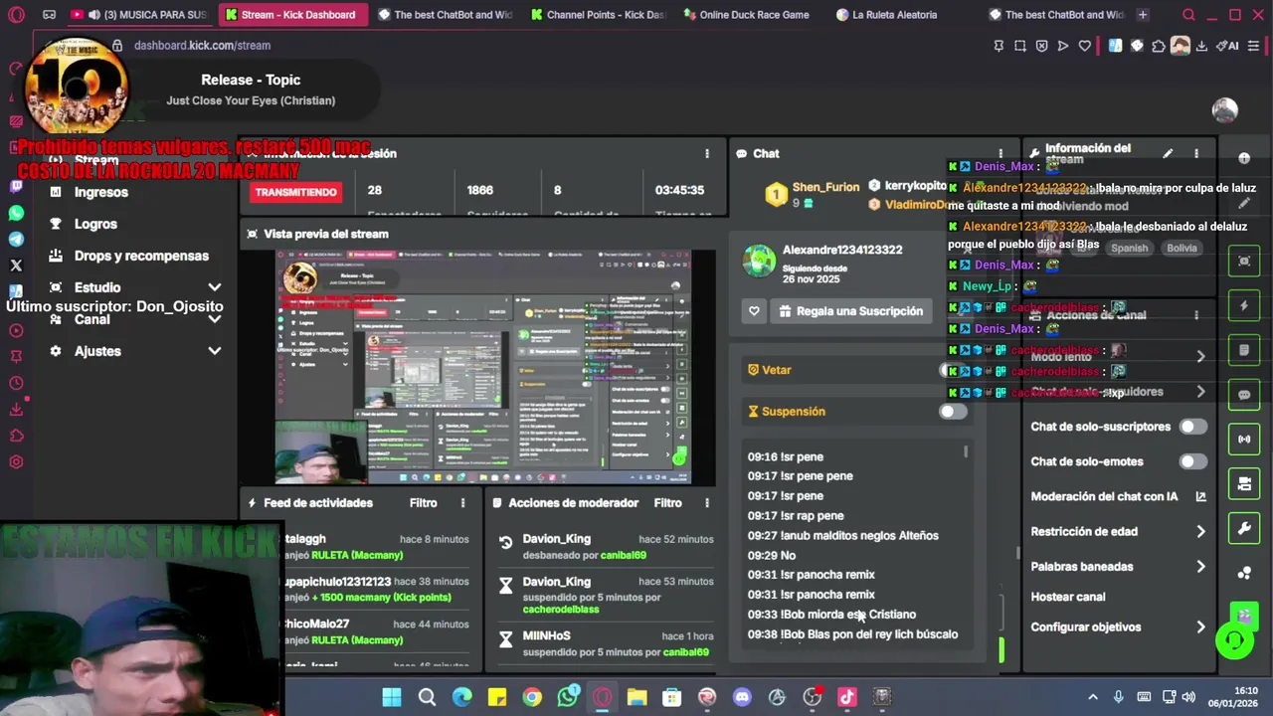Open Ingresos in sidebar menu
Viewport: 1273px width, 716px height.
[101, 192]
